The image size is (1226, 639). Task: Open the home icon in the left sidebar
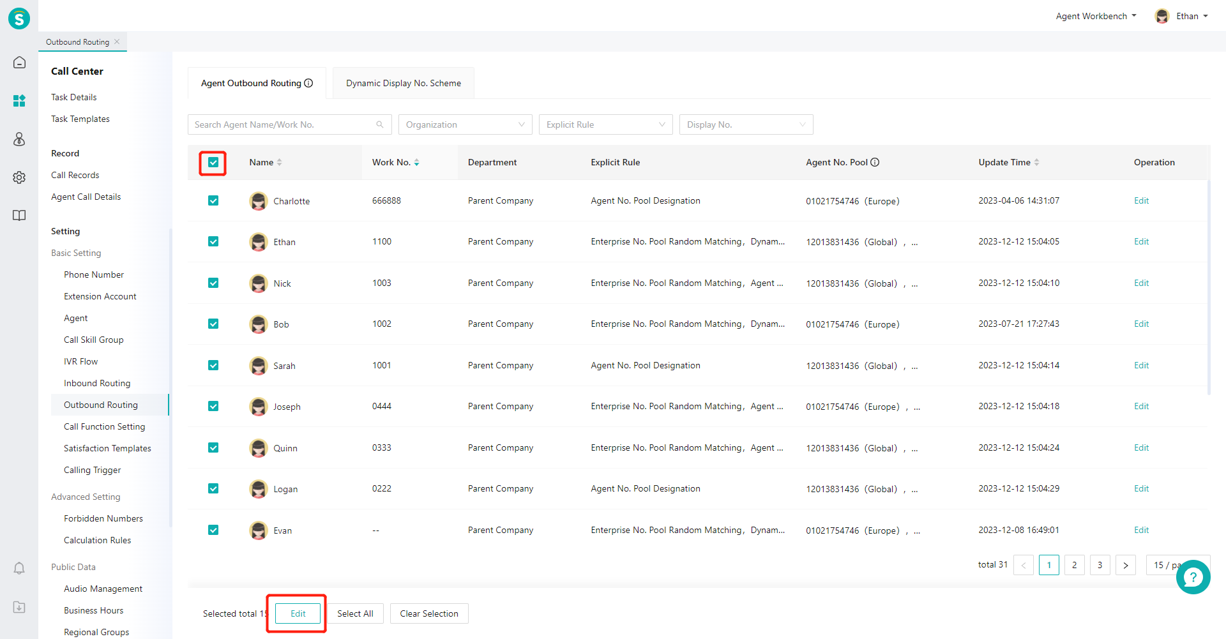pyautogui.click(x=19, y=63)
